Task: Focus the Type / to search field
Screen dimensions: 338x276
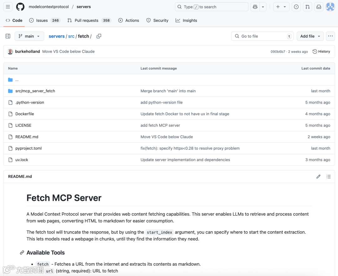Action: click(212, 7)
